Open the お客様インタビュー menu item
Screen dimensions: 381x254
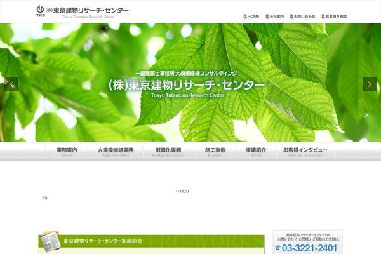[x=305, y=152]
